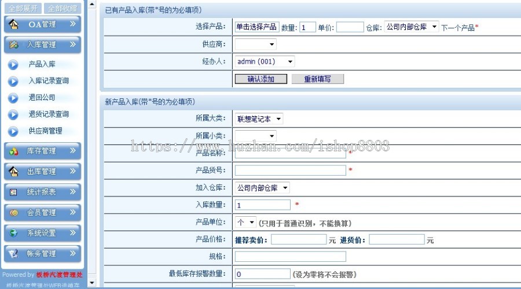Screen dimensions: 521x289
Task: Click the 全部收缩 button
Action: 63,8
